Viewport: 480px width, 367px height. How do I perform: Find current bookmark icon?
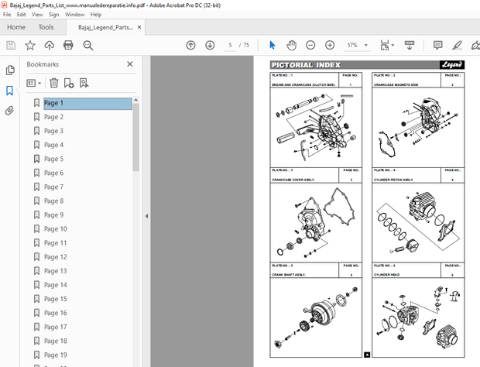pos(84,83)
